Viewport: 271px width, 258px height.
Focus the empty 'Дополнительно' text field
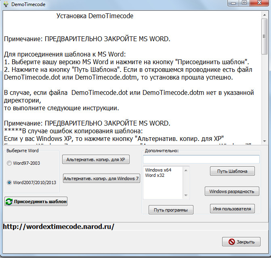(201, 159)
